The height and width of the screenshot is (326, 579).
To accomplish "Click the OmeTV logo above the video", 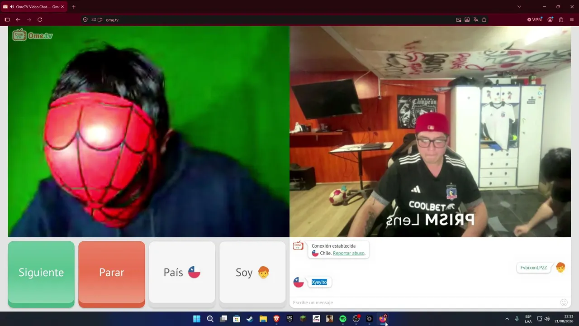I will 33,35.
